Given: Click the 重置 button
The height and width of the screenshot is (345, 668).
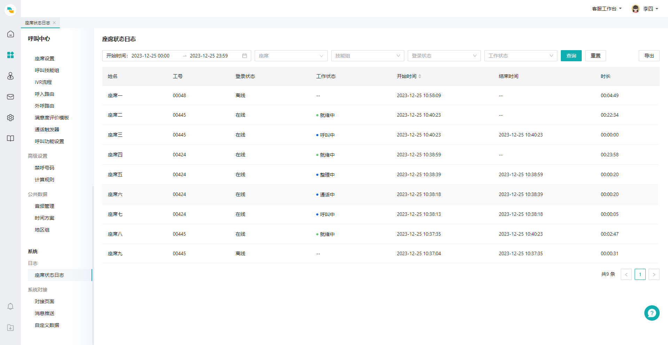Looking at the screenshot, I should tap(595, 56).
